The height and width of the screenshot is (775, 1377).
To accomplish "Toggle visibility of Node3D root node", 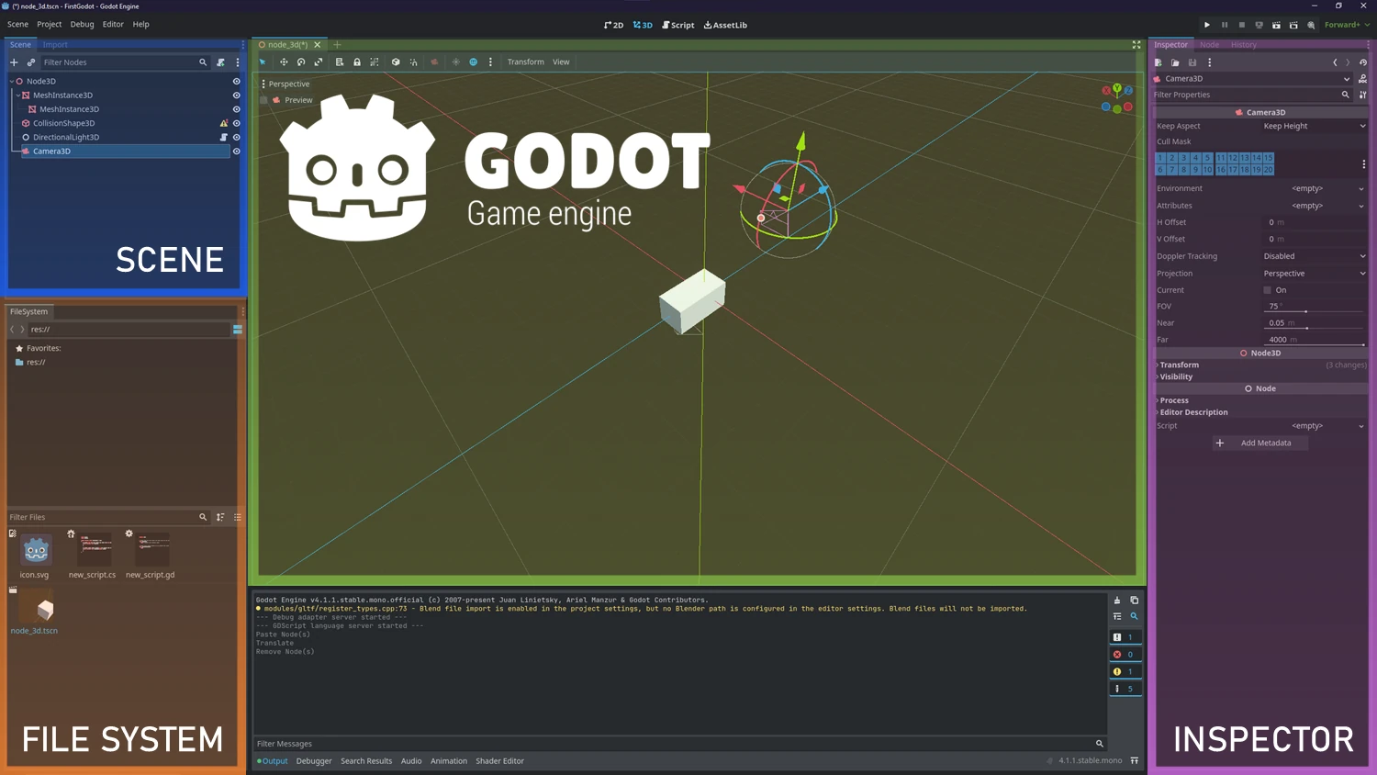I will pyautogui.click(x=236, y=81).
